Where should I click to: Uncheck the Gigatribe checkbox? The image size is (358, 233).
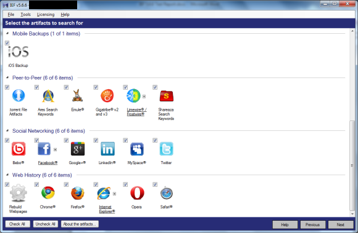pos(96,87)
